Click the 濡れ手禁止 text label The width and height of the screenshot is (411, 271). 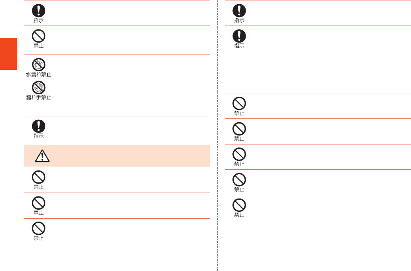pyautogui.click(x=38, y=98)
